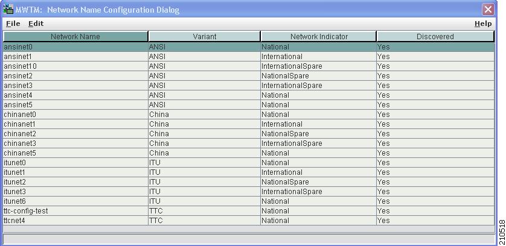Click the Discovered Yes cell for itunet1
Image resolution: width=506 pixels, height=246 pixels.
435,172
